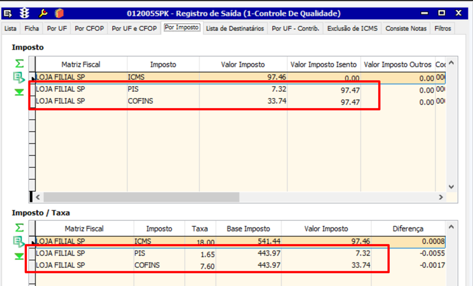Sort by Matriz Fiscal column in Imposto grid
Viewport: 473px width, 286px height.
click(x=81, y=65)
